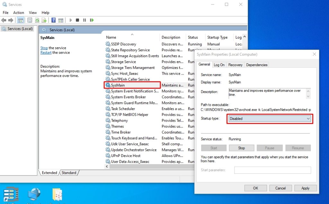Select the System Events Broker row
This screenshot has width=329, height=204.
128,97
